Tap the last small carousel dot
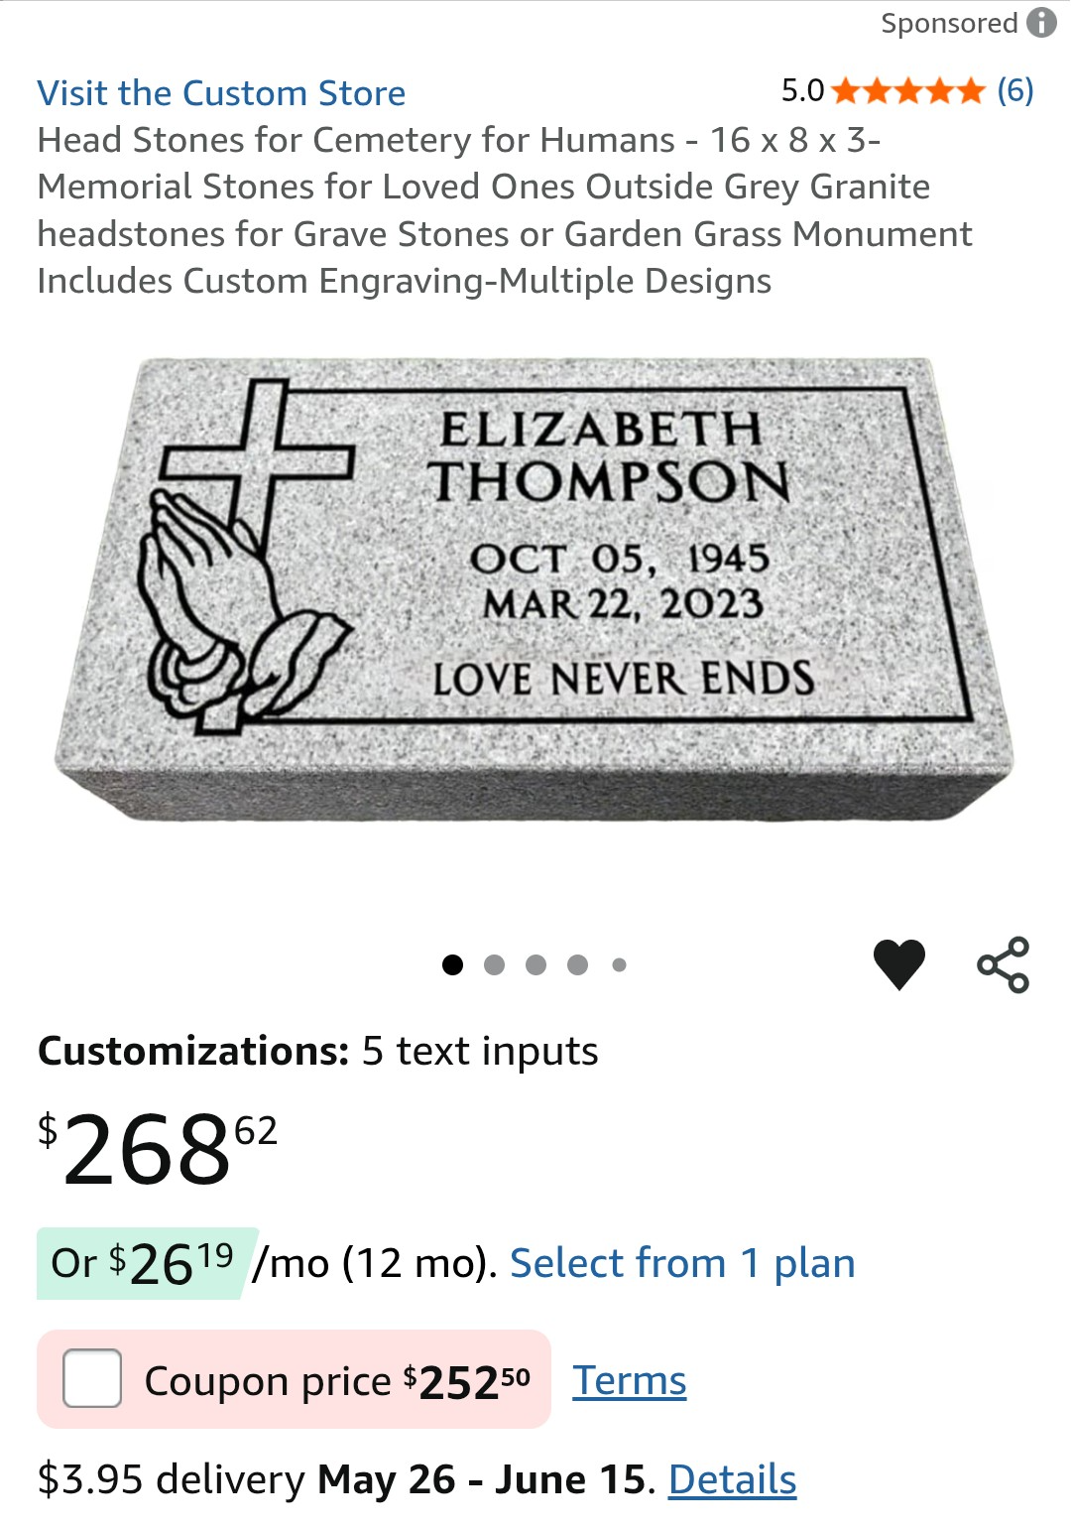 [x=620, y=964]
